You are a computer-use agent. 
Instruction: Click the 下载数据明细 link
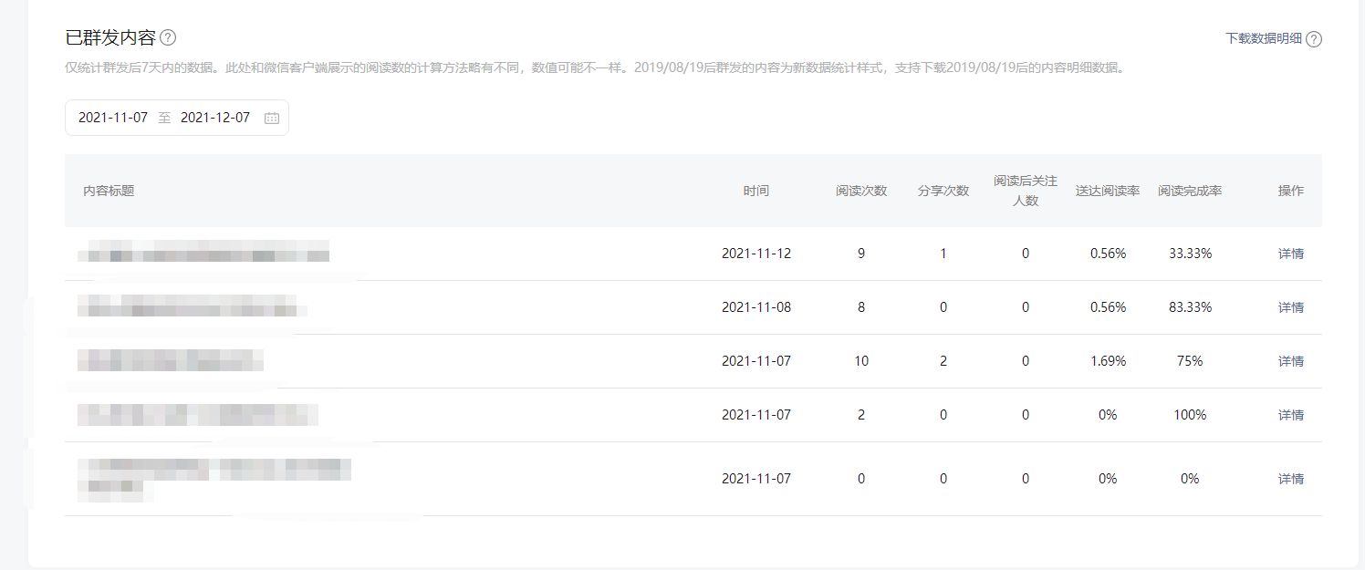pos(1263,38)
